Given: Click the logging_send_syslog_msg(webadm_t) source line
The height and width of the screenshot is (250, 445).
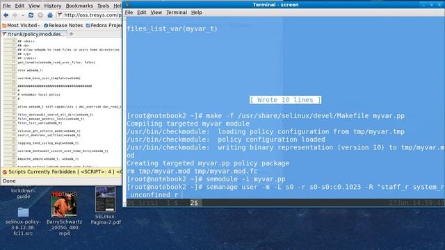Looking at the screenshot, I should (48, 143).
